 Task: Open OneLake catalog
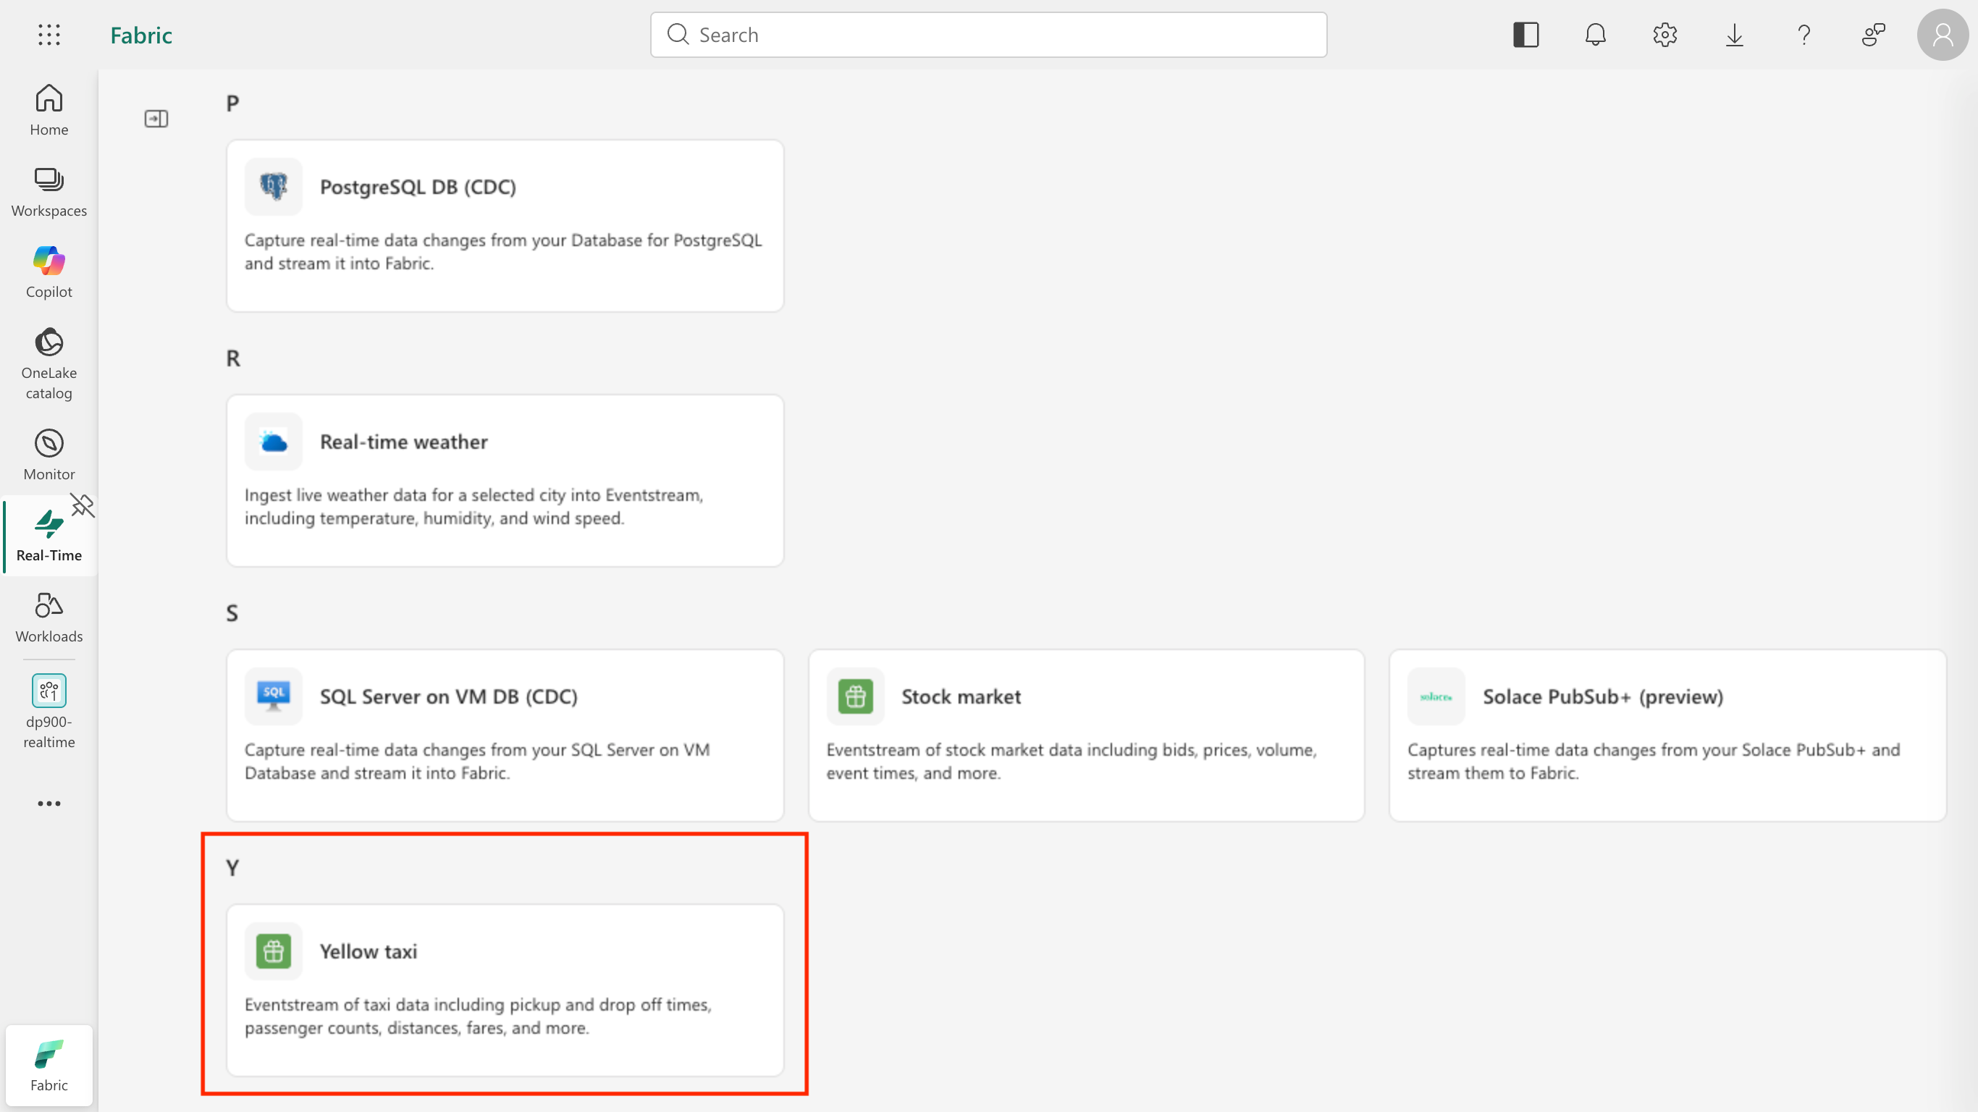[49, 363]
